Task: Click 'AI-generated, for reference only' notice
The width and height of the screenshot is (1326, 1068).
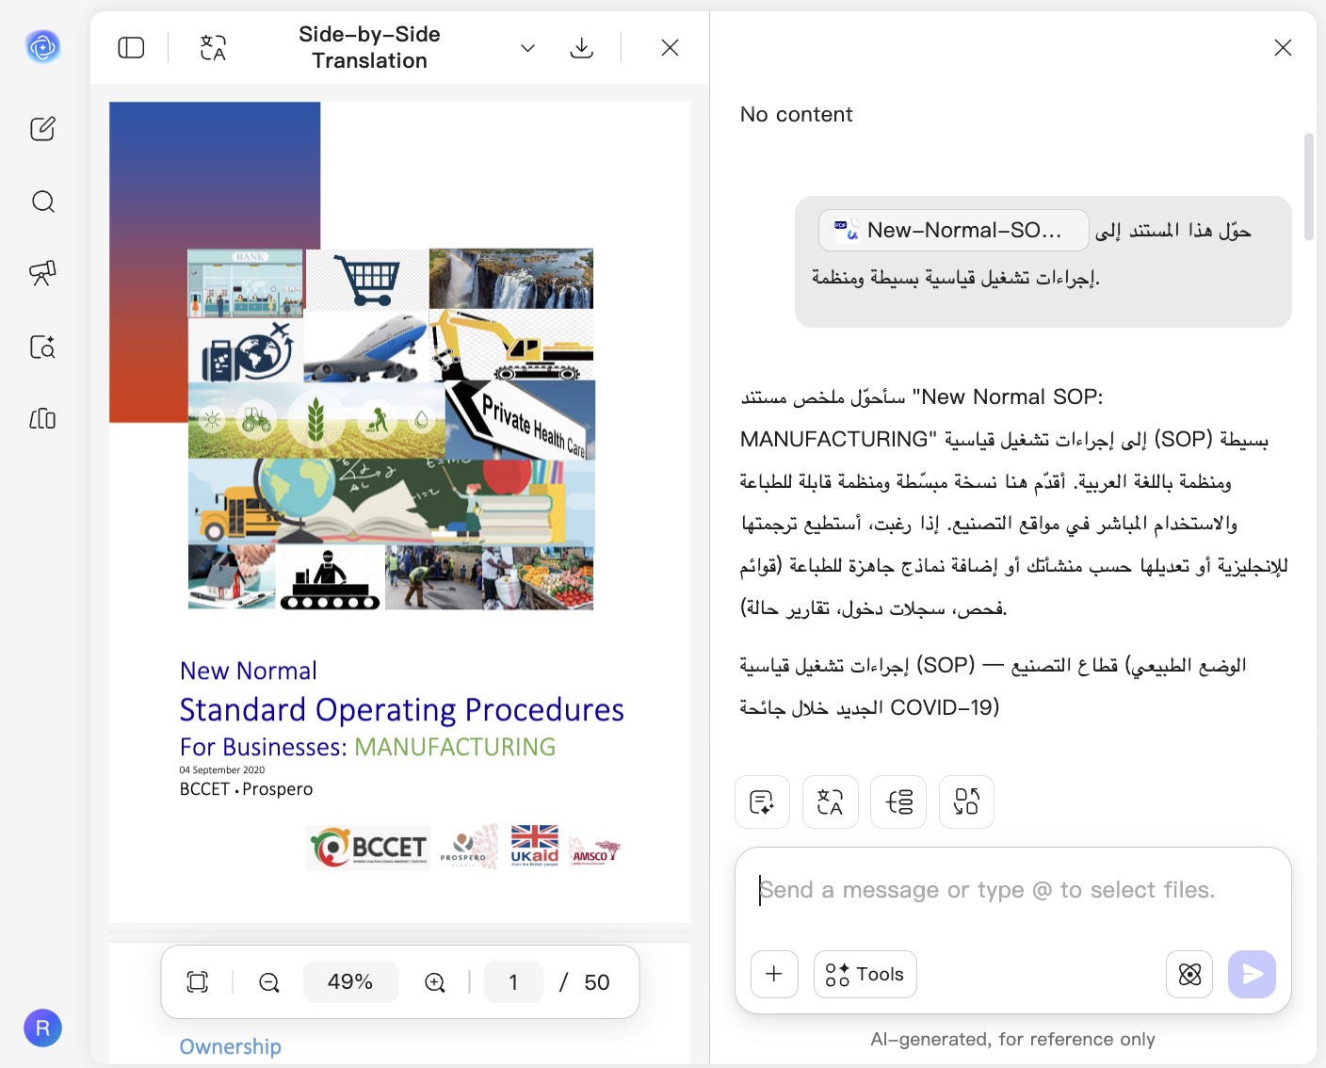Action: [x=1012, y=1039]
